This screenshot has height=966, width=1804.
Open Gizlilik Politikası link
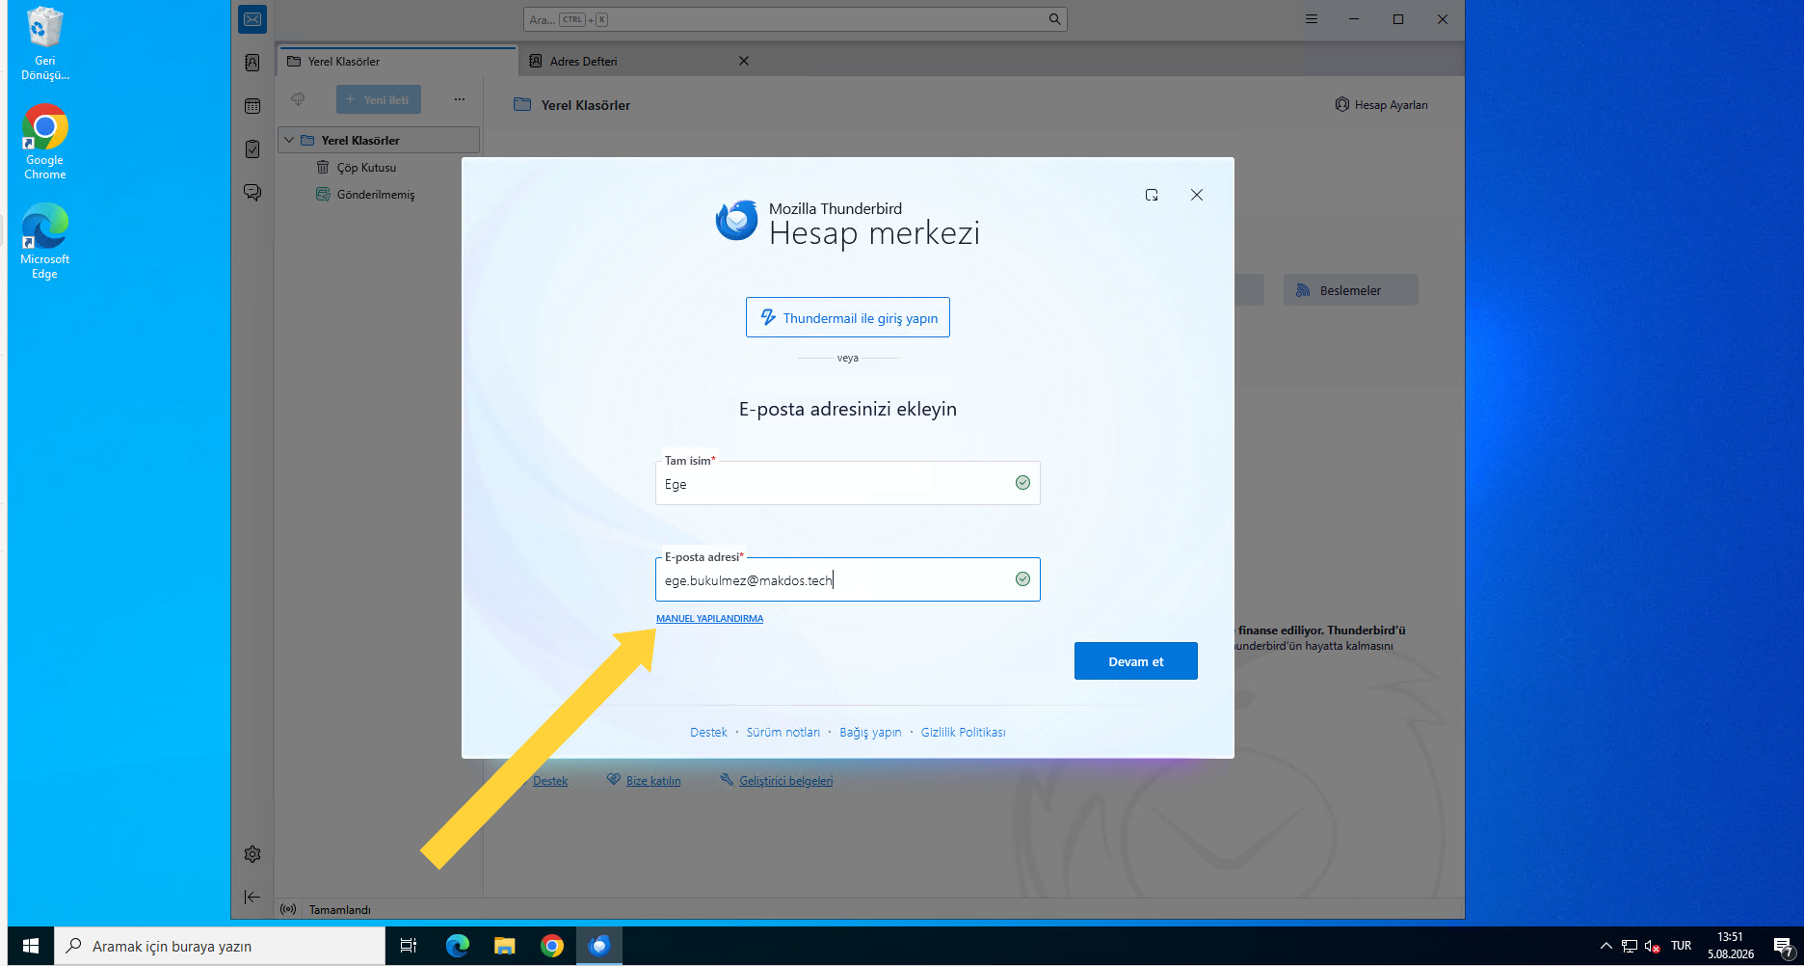tap(963, 733)
